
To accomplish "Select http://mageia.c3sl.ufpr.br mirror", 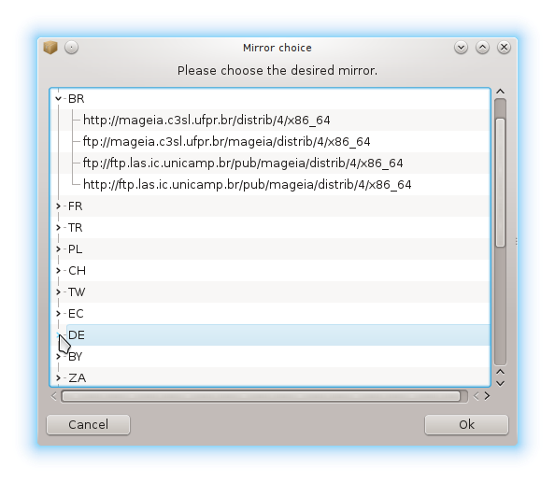I will (x=206, y=121).
